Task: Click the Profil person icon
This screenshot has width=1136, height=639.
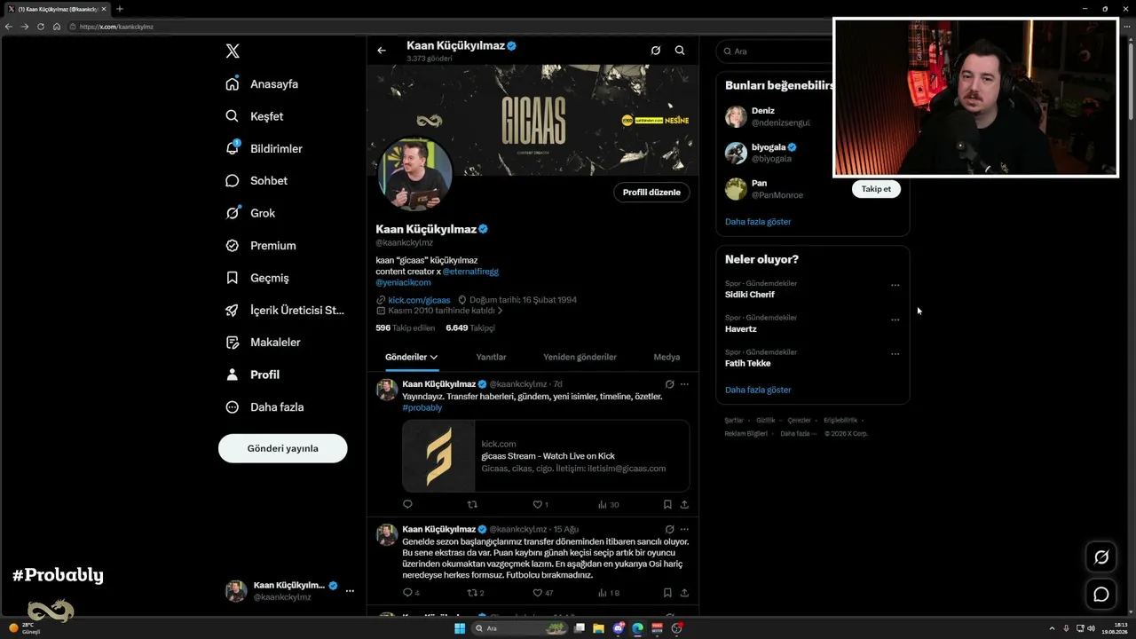Action: point(233,375)
